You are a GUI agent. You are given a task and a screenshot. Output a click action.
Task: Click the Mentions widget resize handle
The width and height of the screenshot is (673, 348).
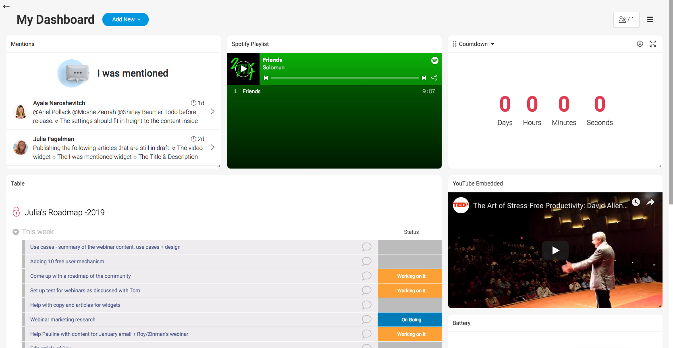[218, 166]
